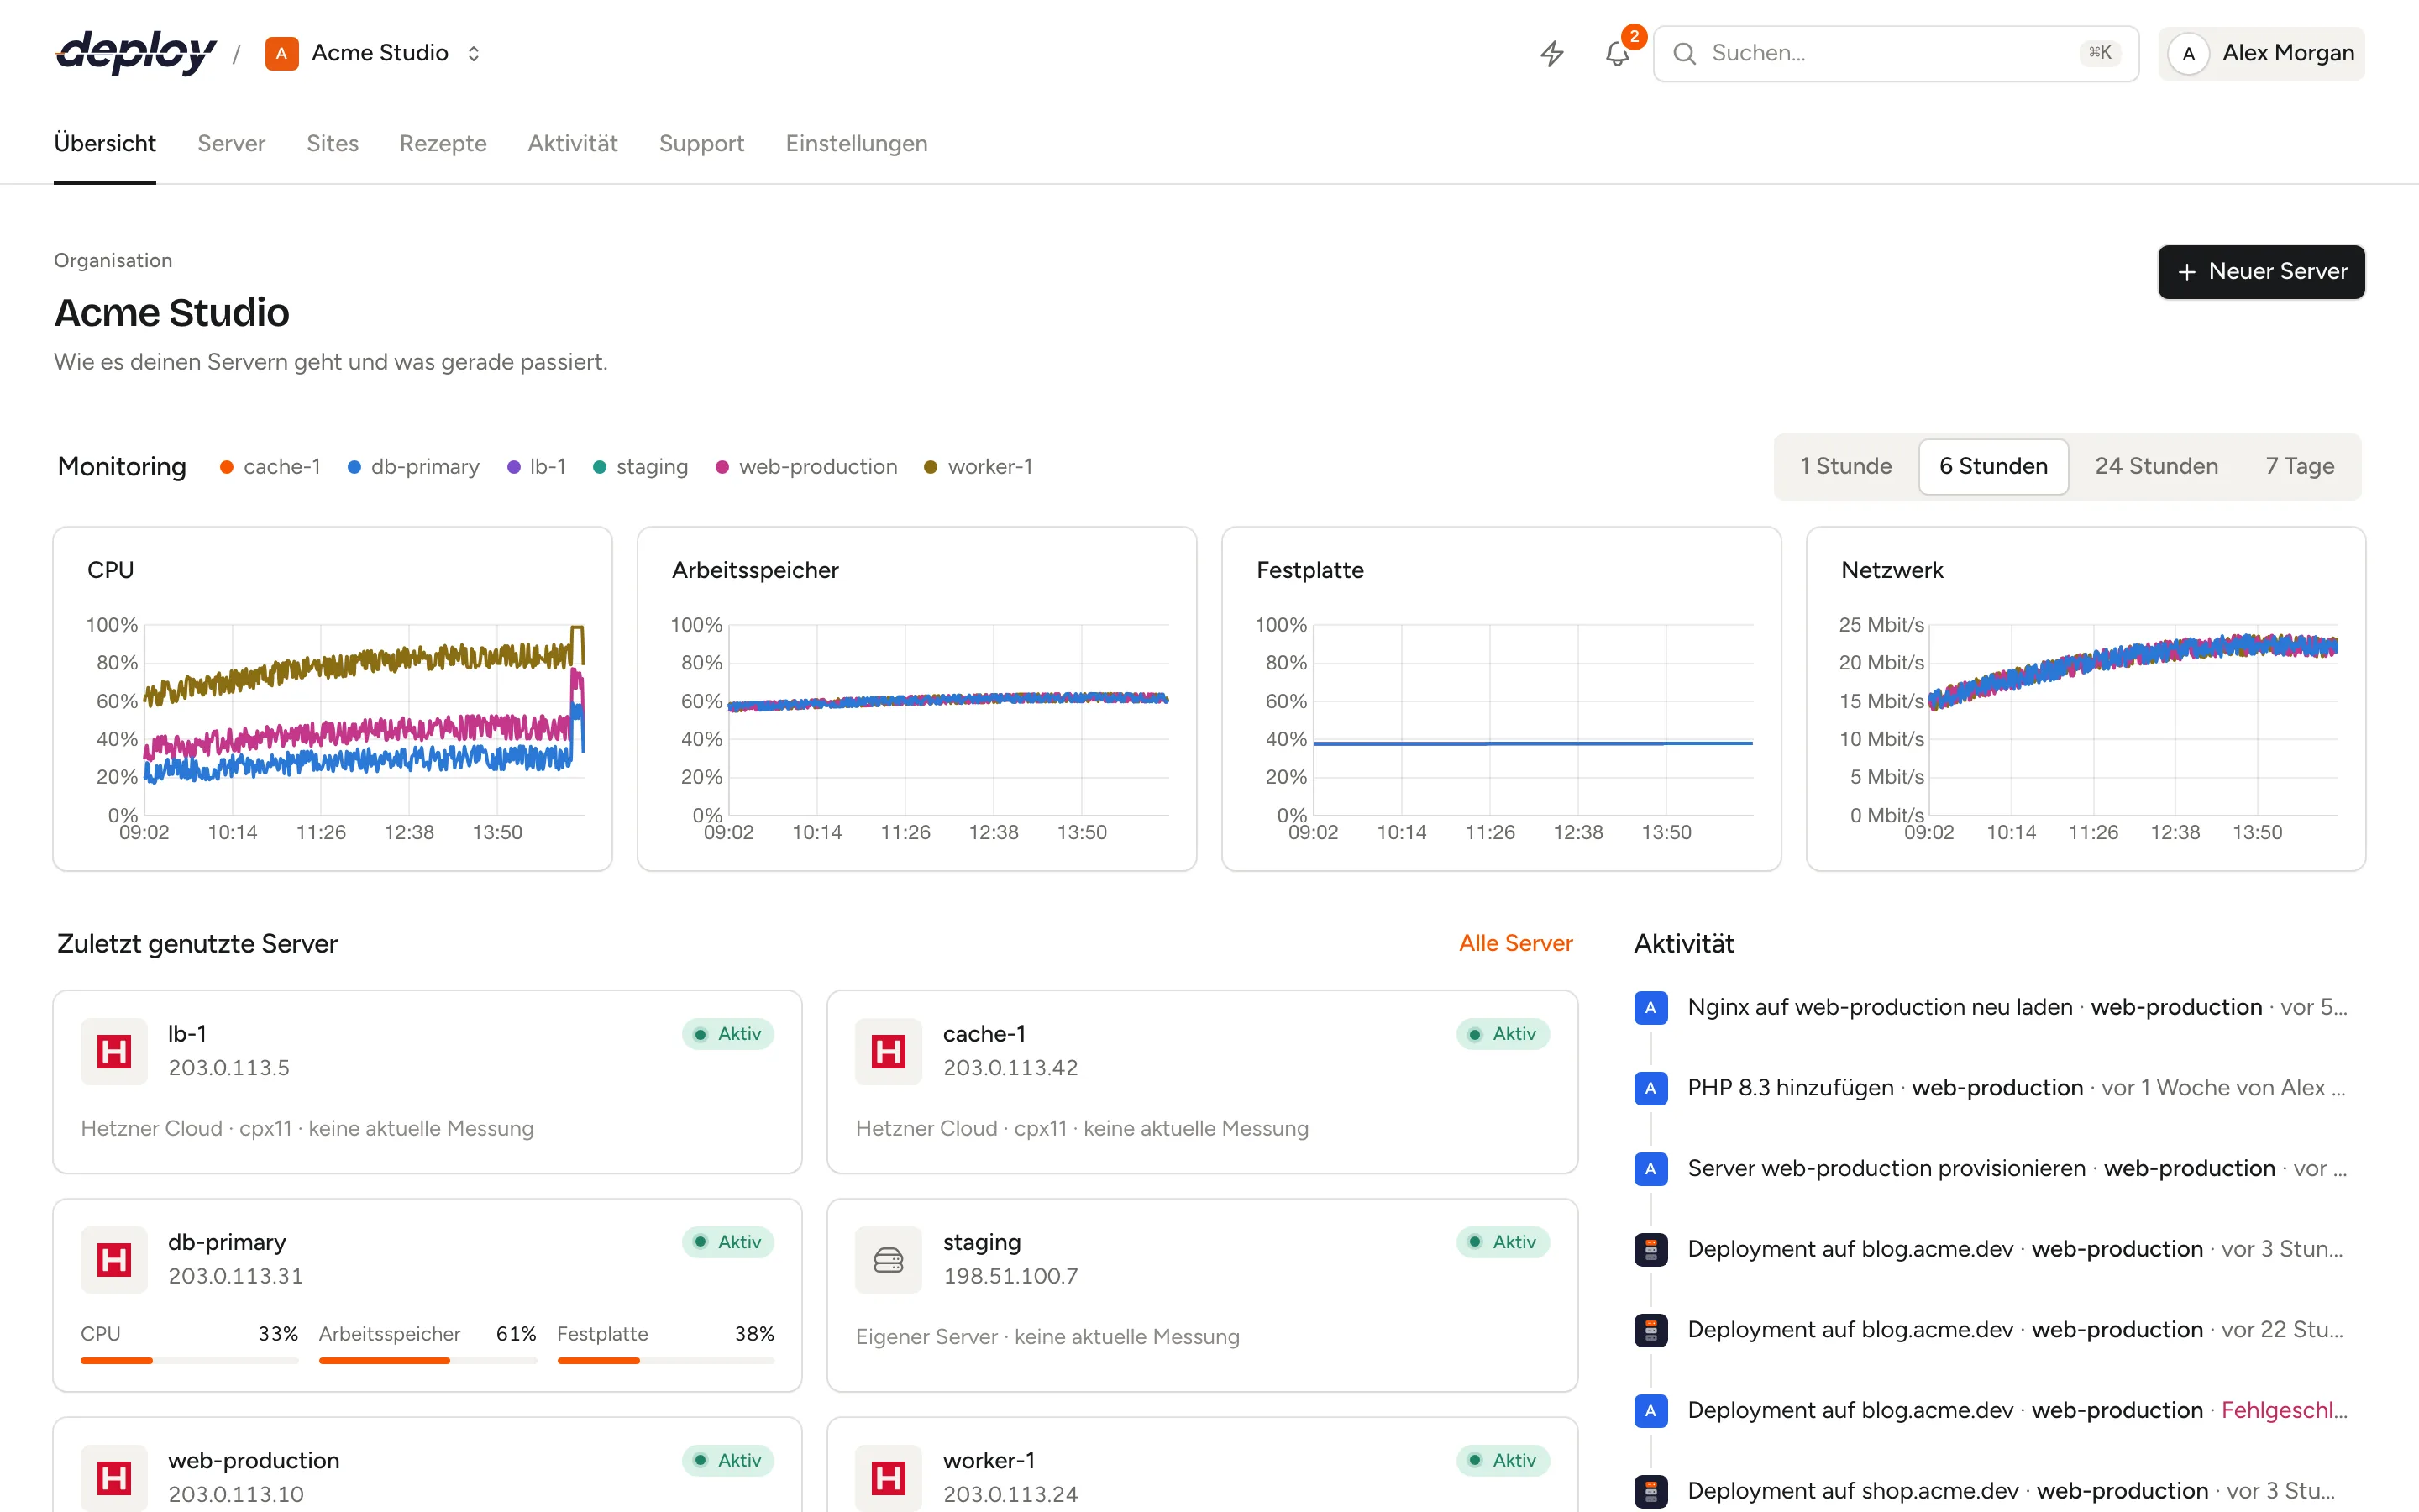The width and height of the screenshot is (2419, 1512).
Task: Click the Hetzner icon on worker-1 card
Action: (x=889, y=1477)
